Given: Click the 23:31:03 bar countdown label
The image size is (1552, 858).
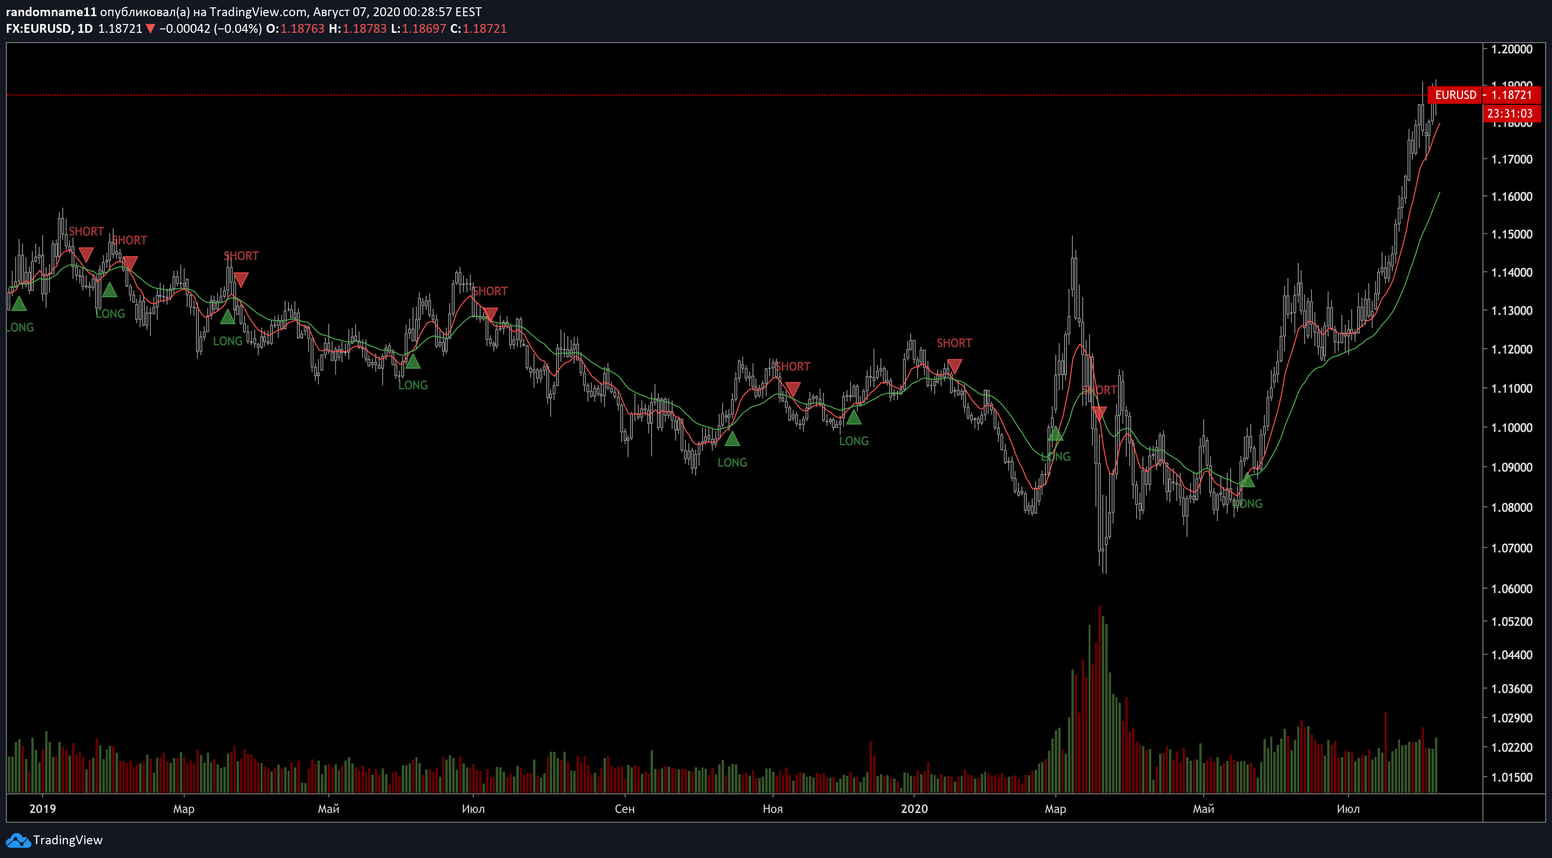Looking at the screenshot, I should pos(1510,113).
